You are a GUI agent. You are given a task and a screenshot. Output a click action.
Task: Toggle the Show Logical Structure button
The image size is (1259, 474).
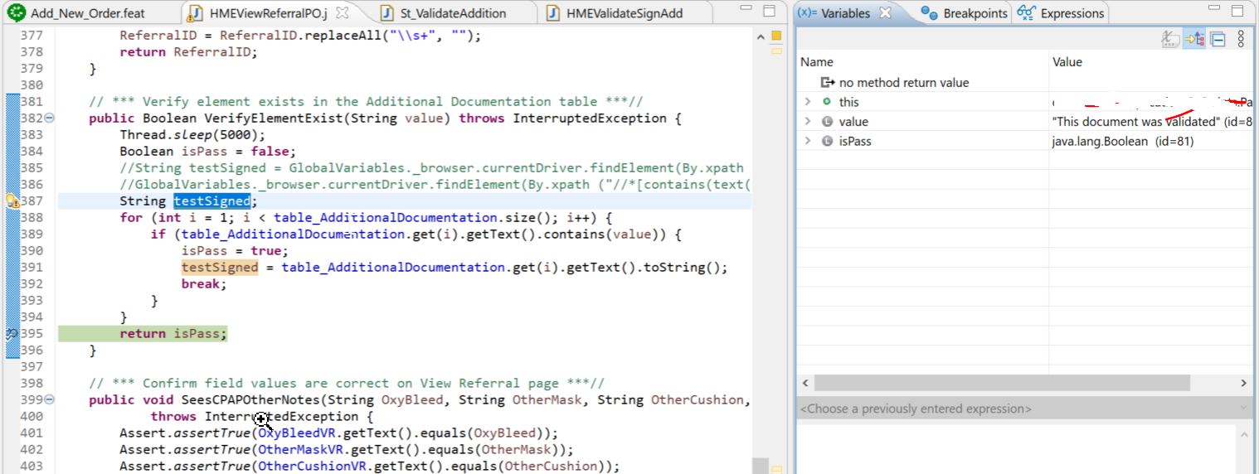pyautogui.click(x=1194, y=39)
